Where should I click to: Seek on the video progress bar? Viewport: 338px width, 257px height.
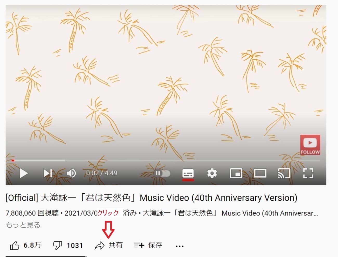(166, 161)
